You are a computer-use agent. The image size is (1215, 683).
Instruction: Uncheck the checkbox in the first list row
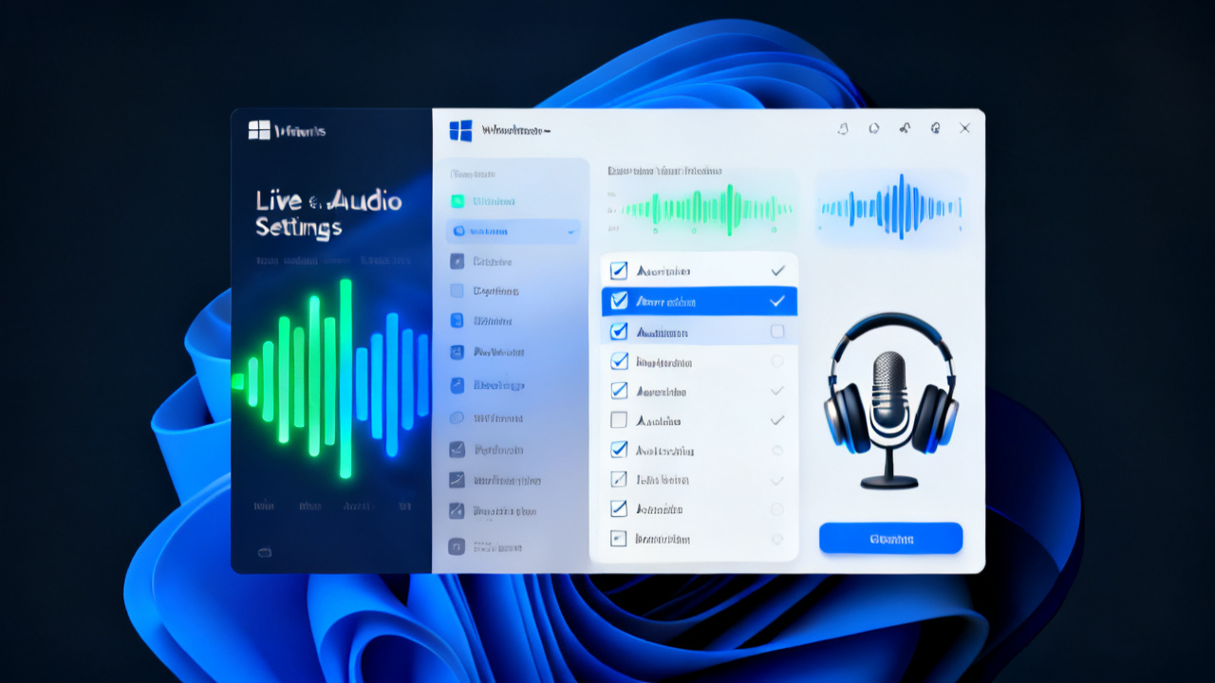619,271
